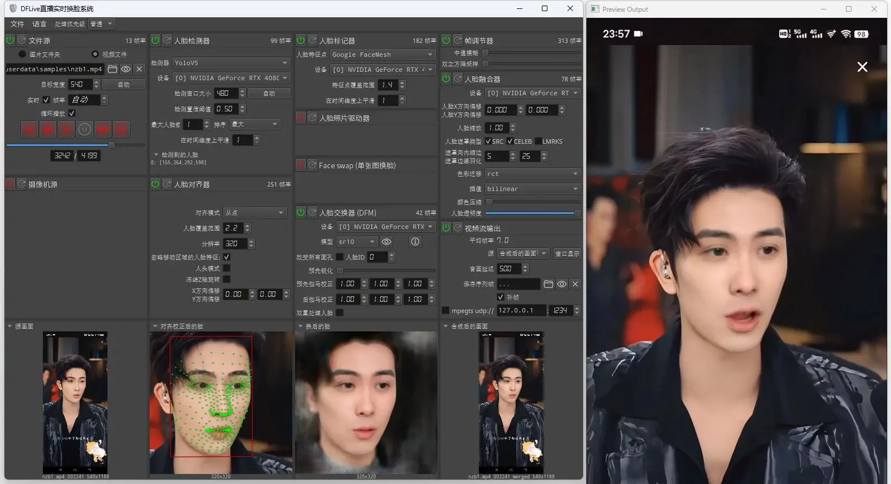Screen dimensions: 891x484
Task: Click the pause playback button
Action: (85, 130)
